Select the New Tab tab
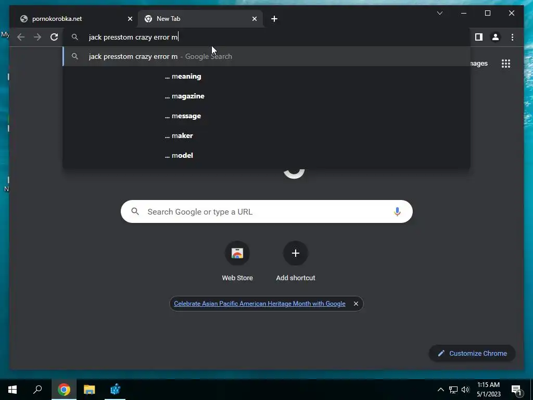 (x=200, y=19)
